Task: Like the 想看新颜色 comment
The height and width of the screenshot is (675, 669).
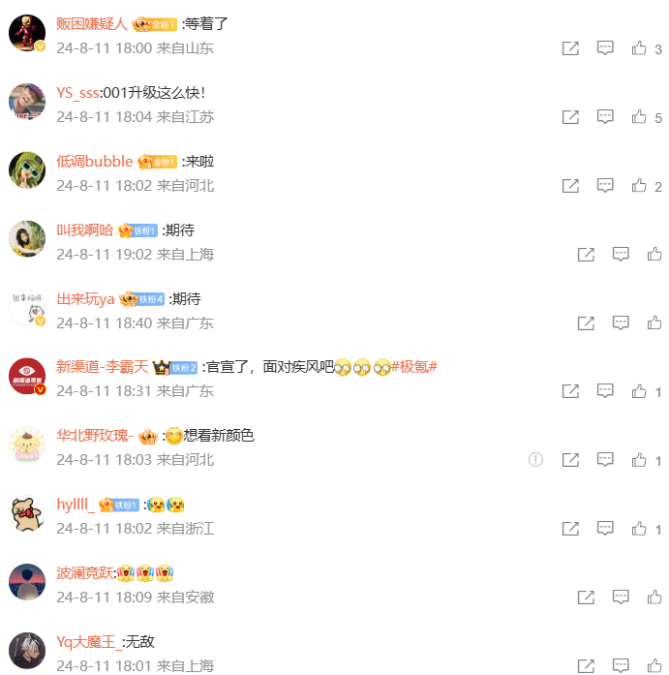Action: pyautogui.click(x=639, y=460)
